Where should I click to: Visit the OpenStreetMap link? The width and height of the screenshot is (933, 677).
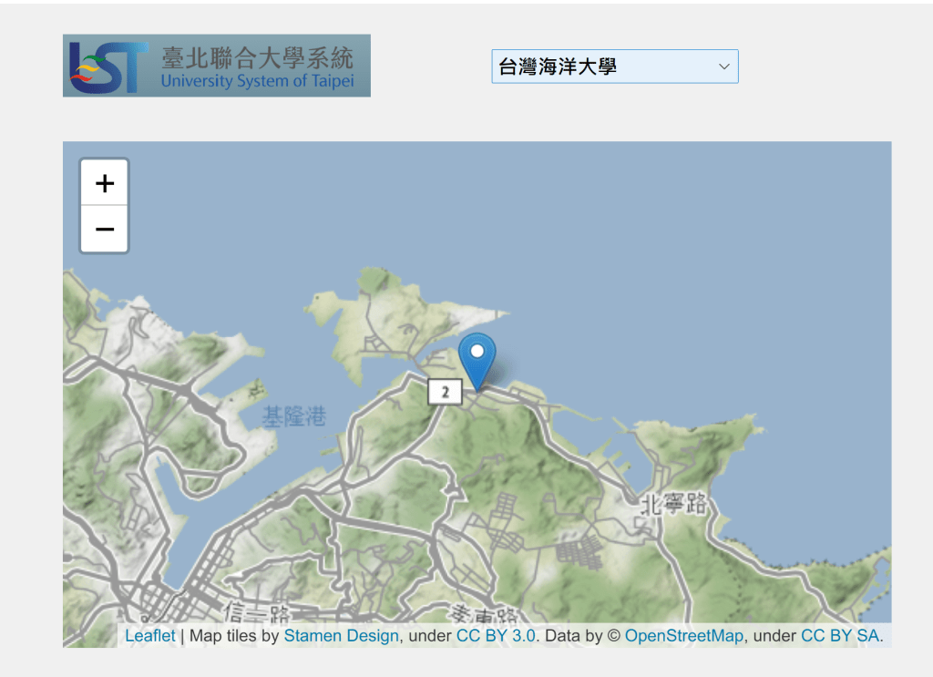[683, 636]
